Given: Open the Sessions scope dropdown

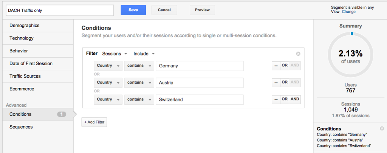Looking at the screenshot, I should [x=115, y=54].
